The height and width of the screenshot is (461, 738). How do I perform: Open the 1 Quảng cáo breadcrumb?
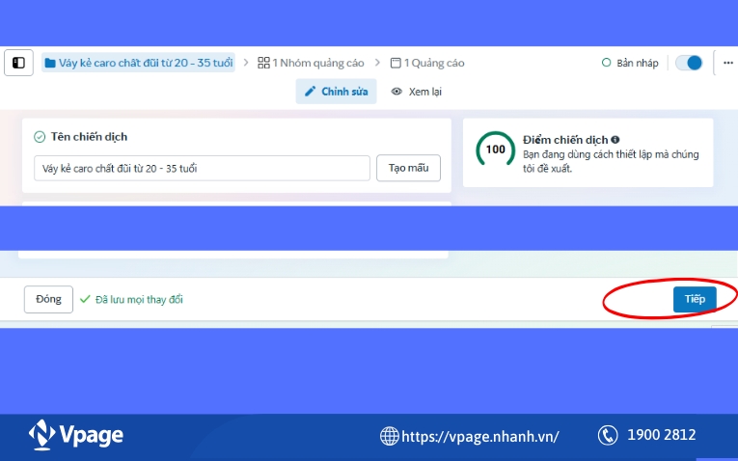427,63
